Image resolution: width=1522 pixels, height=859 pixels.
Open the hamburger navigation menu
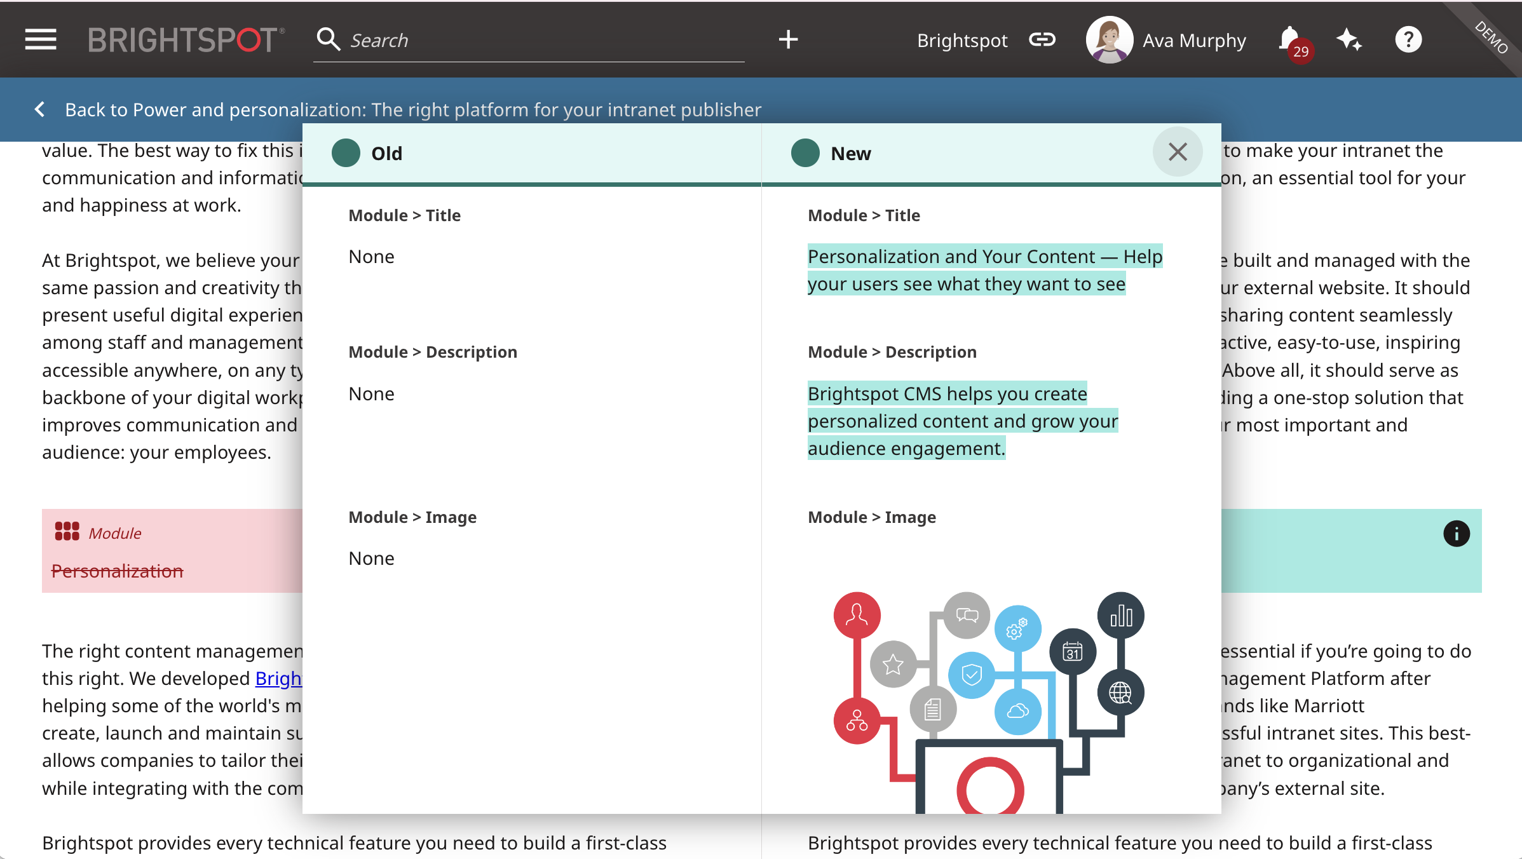(41, 39)
